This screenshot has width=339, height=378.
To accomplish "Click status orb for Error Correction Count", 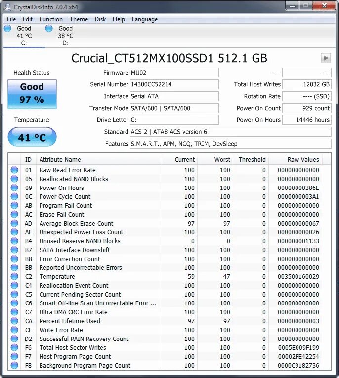I will [x=14, y=259].
